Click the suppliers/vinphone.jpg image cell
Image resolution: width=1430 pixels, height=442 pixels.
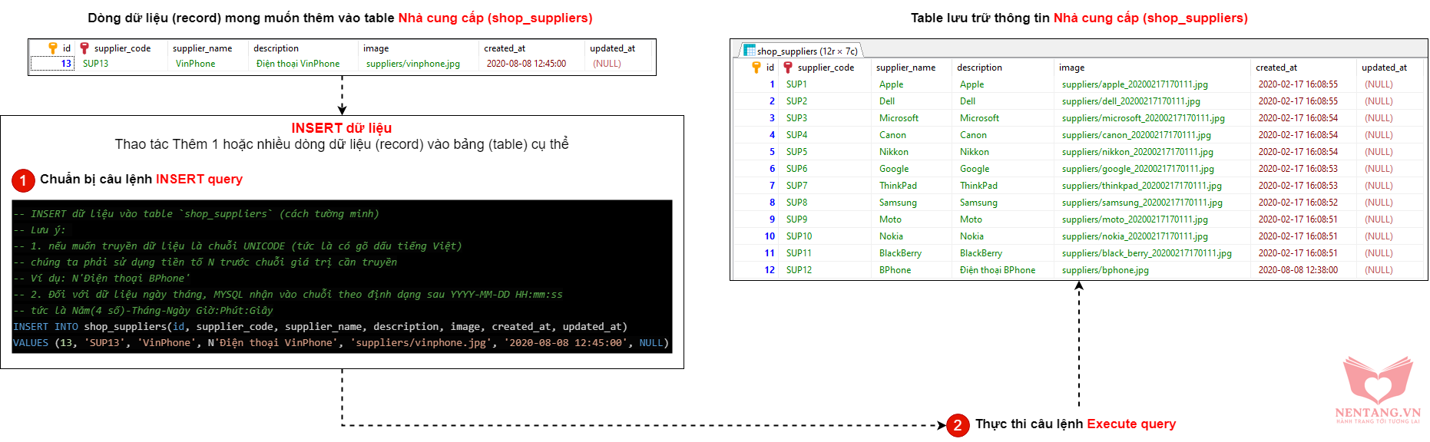click(413, 64)
